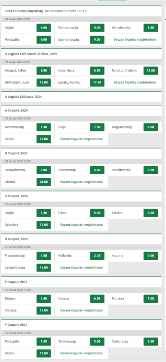Pick Franciaország 5.00 outright winner odds

[x=97, y=28]
